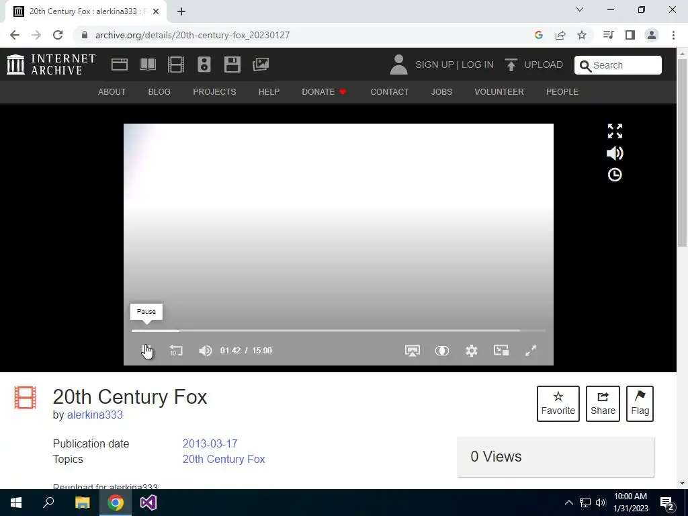Screen dimensions: 688x516
Task: Open the Software floppy disk icon
Action: coord(232,64)
